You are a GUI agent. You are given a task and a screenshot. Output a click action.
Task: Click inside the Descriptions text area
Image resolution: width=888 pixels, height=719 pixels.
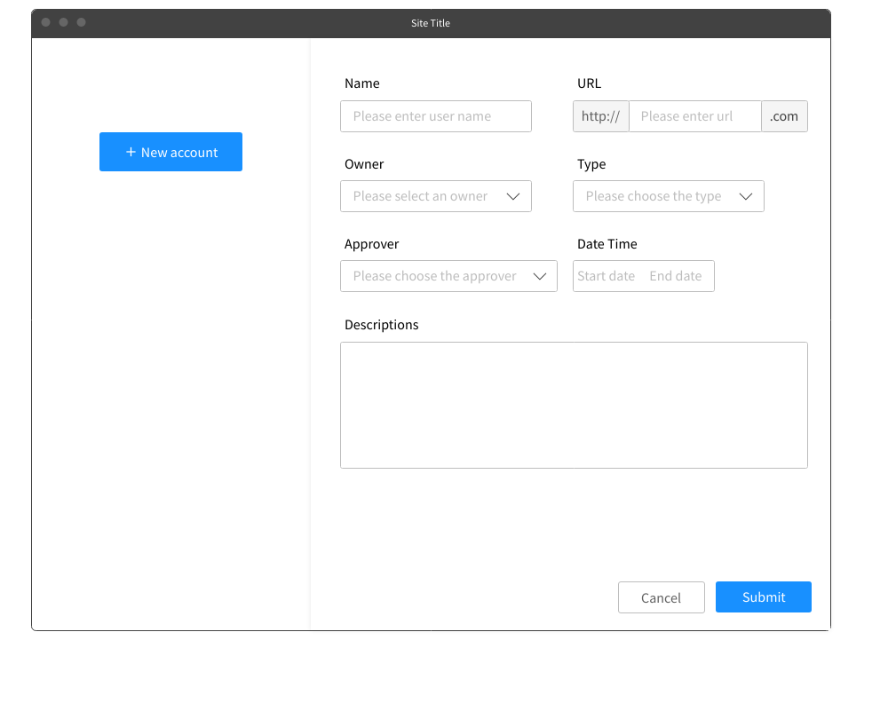574,405
